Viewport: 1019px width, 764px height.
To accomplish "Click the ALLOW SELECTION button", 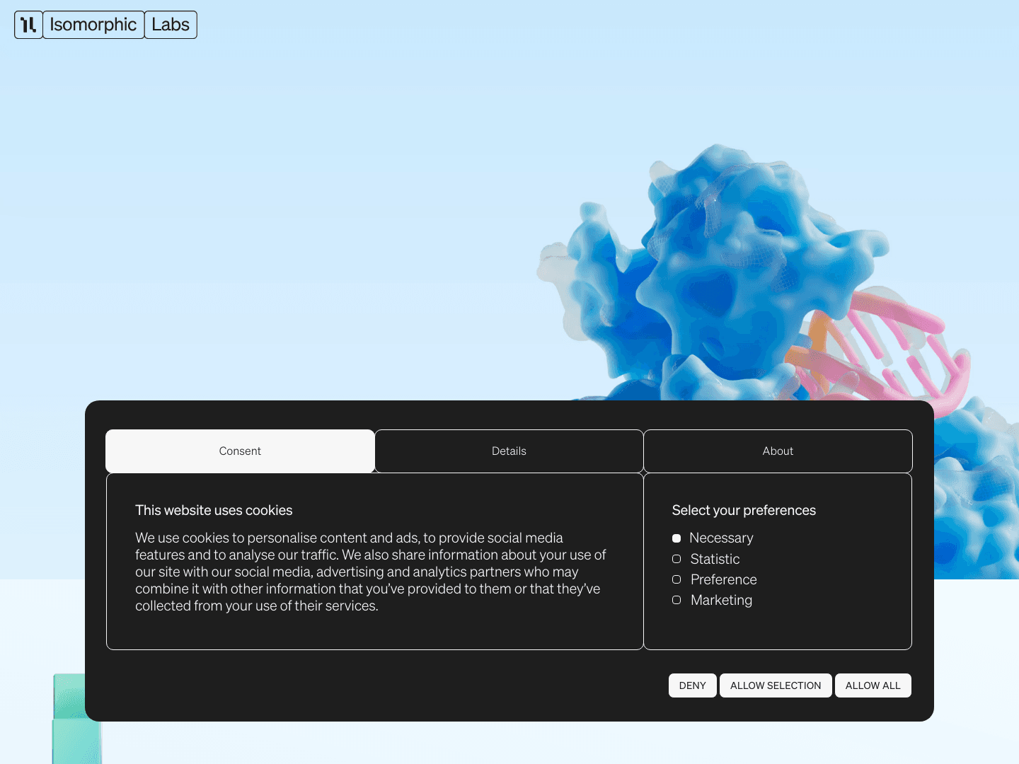I will tap(776, 685).
